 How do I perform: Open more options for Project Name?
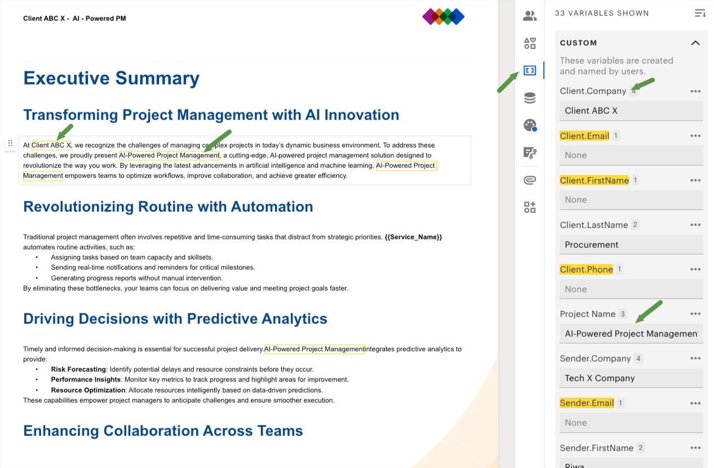695,314
